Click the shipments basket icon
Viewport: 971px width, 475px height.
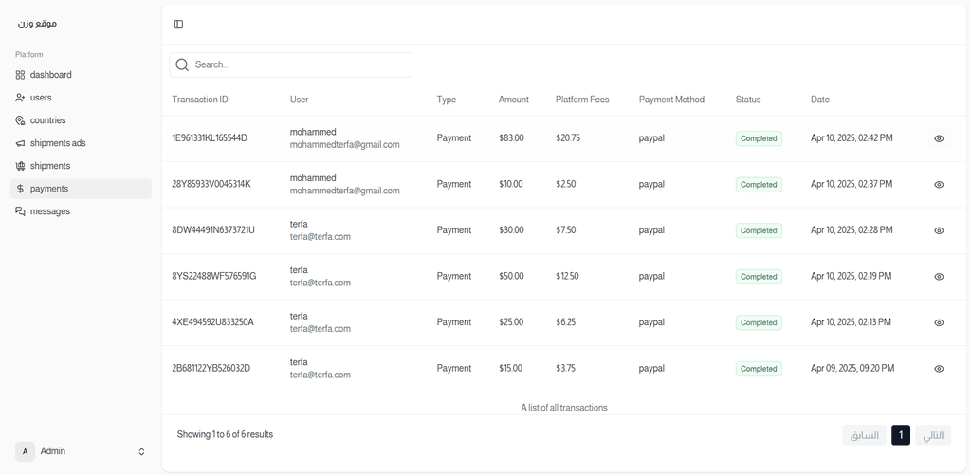point(21,166)
